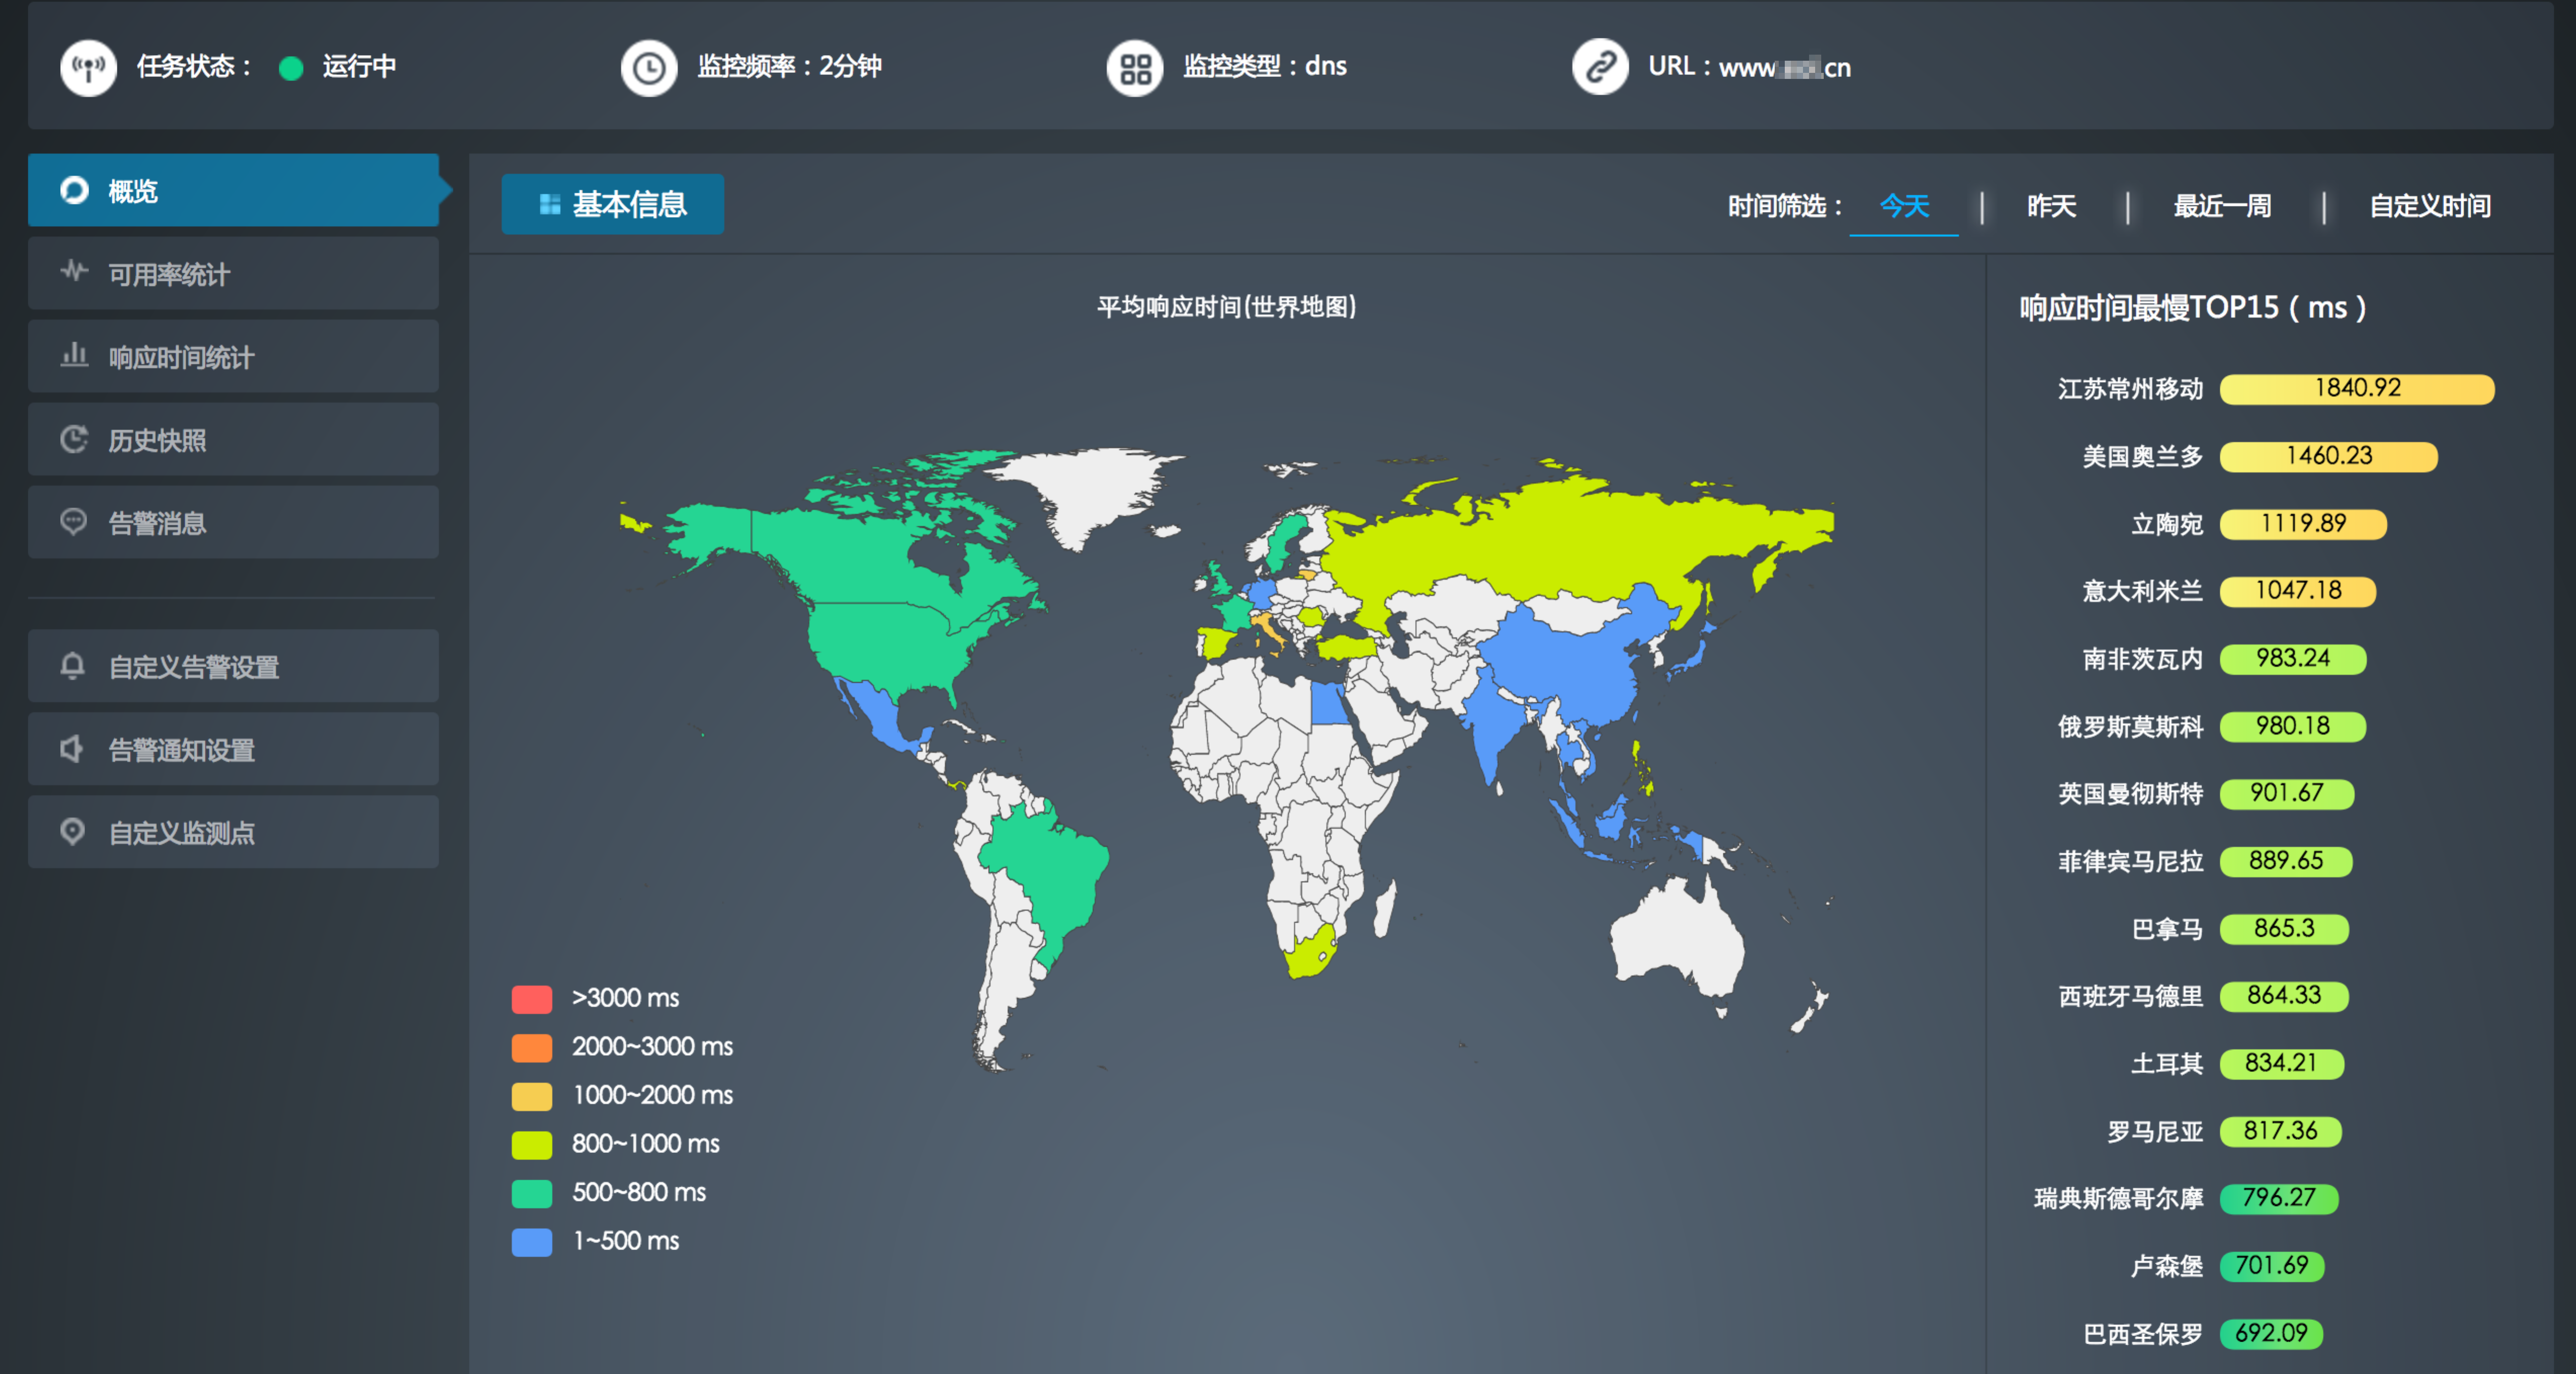Click the task status broadcast icon
Screen dimensions: 2576x1374
88,67
